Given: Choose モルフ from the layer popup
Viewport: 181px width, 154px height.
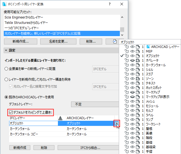Looking at the screenshot, I should pyautogui.click(x=149, y=110).
